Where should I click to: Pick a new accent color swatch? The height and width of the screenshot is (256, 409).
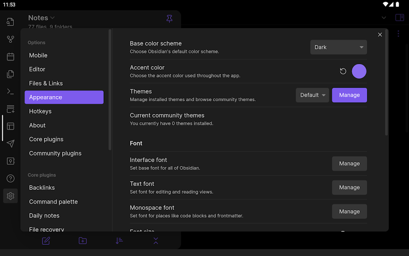tap(359, 71)
